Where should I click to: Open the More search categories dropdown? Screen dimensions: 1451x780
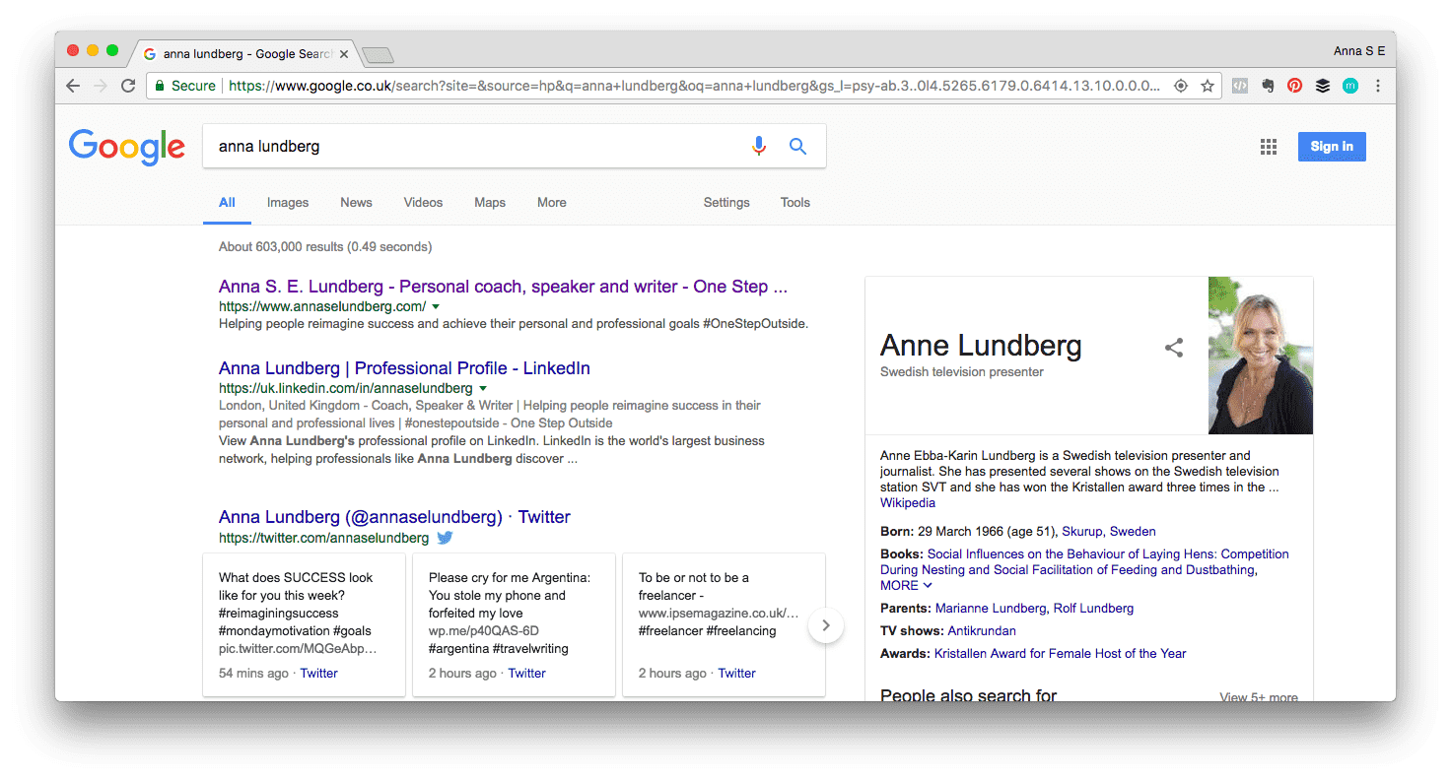pos(551,202)
